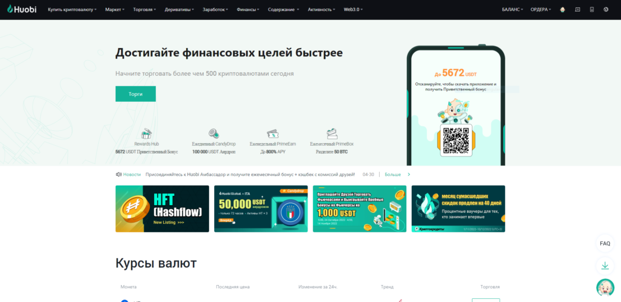Viewport: 621px width, 302px height.
Task: Click the 100 000 USDT Аирдроп text
Action: pyautogui.click(x=214, y=152)
